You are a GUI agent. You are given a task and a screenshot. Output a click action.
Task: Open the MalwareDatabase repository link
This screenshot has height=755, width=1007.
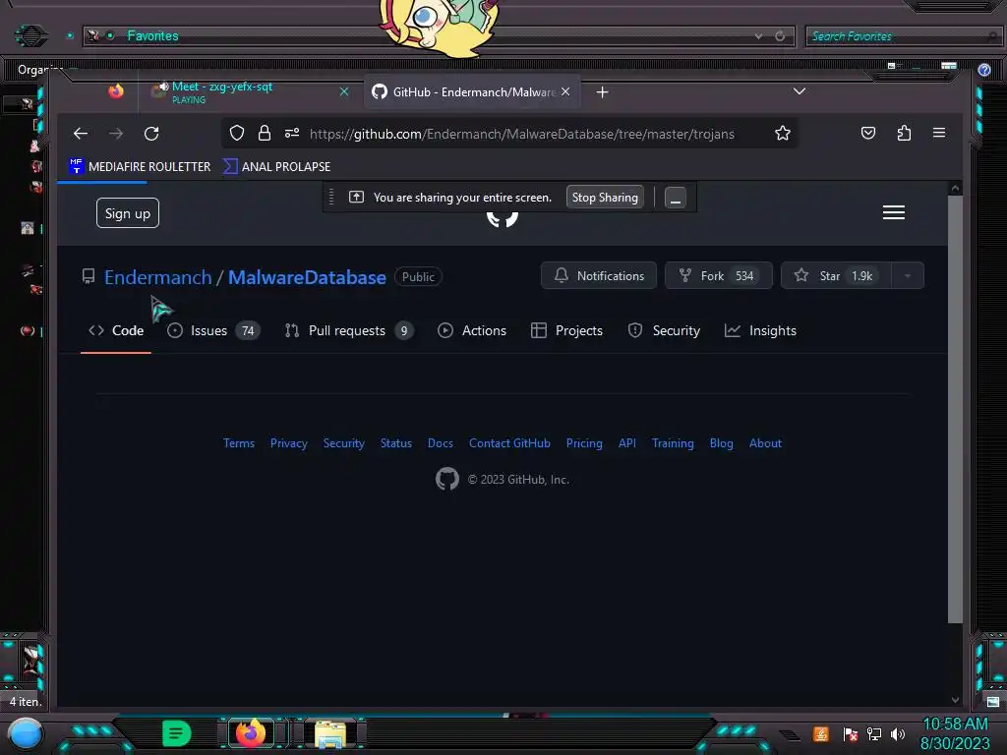(307, 277)
